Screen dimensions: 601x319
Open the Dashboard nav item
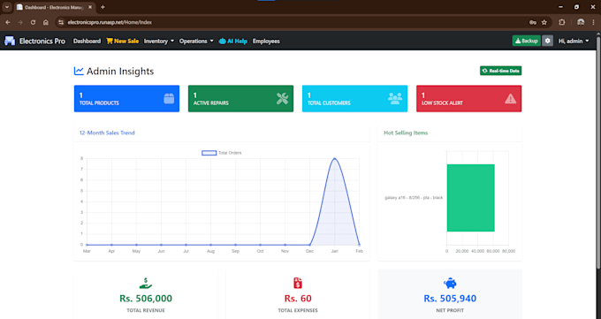(x=87, y=41)
